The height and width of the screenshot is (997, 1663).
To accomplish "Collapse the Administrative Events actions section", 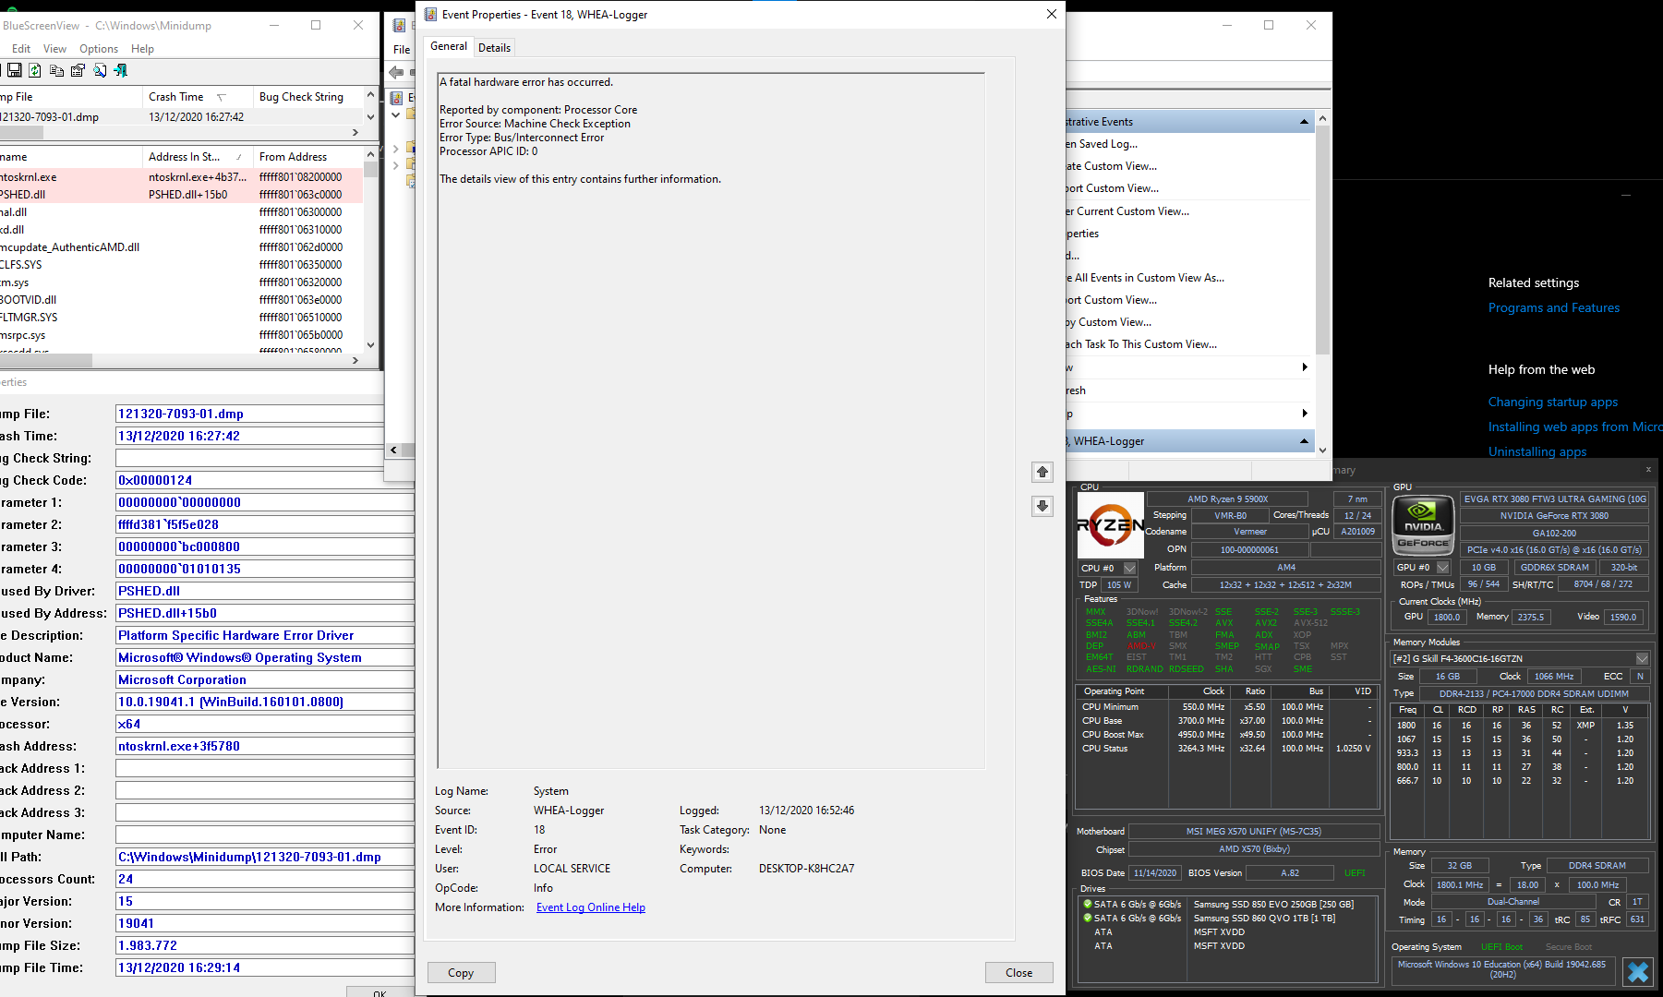I will point(1304,122).
